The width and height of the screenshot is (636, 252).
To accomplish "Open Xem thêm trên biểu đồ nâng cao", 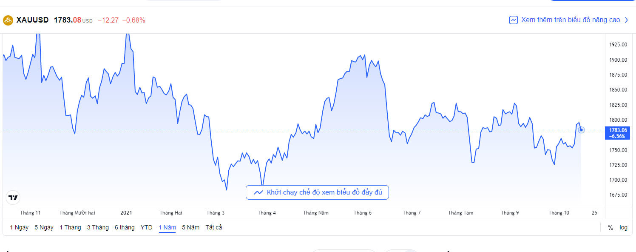I will point(570,20).
